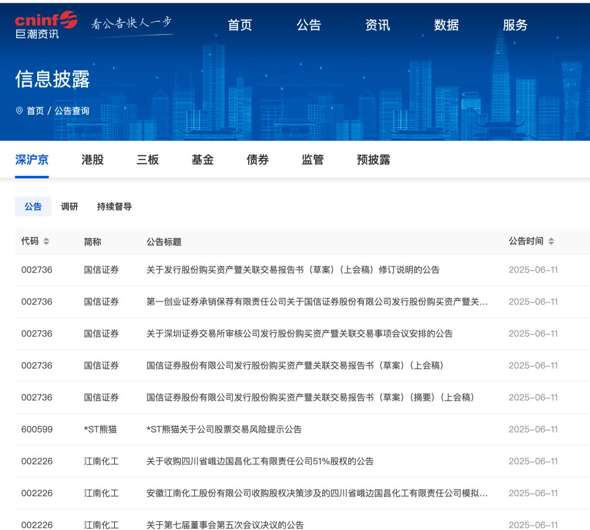Click 国信证券 in the 第一创业证券 row
The height and width of the screenshot is (530, 590).
click(x=101, y=302)
